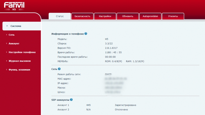Click the chevron beside Система

tap(7, 26)
